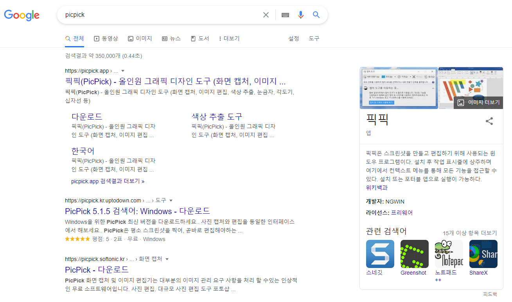Click the 개발자 label
512x302 pixels.
375,202
